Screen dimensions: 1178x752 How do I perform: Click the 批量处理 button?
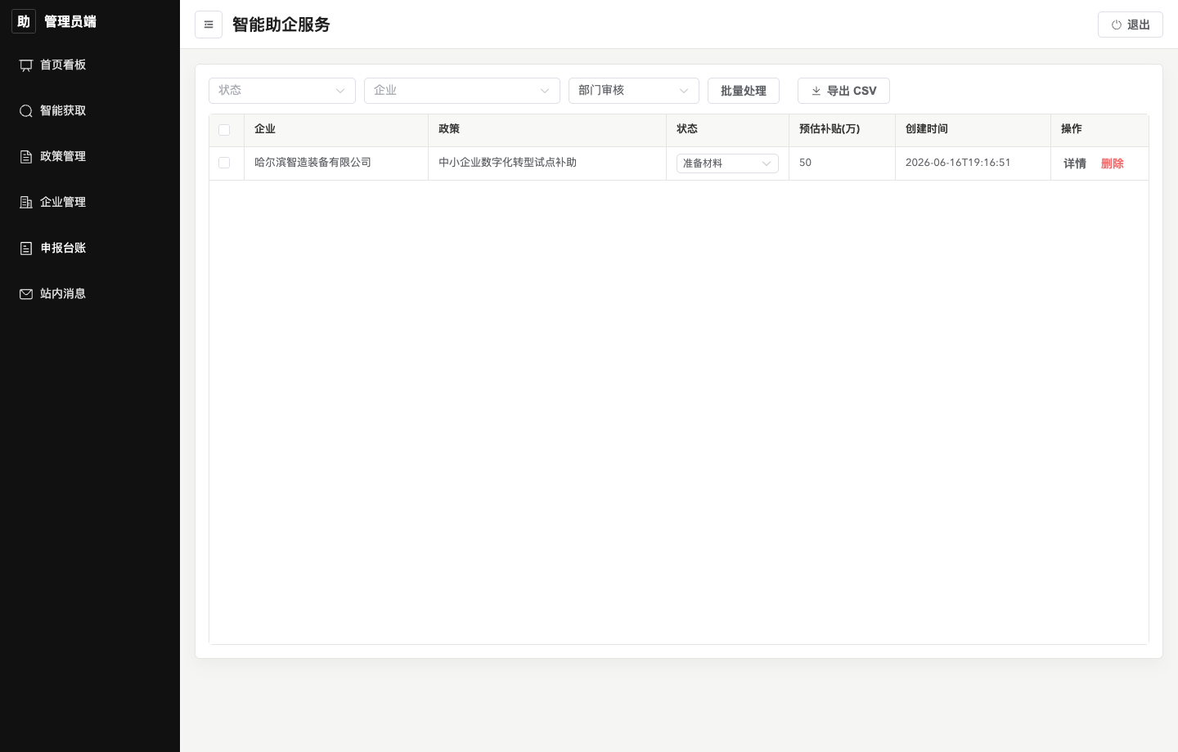click(744, 91)
